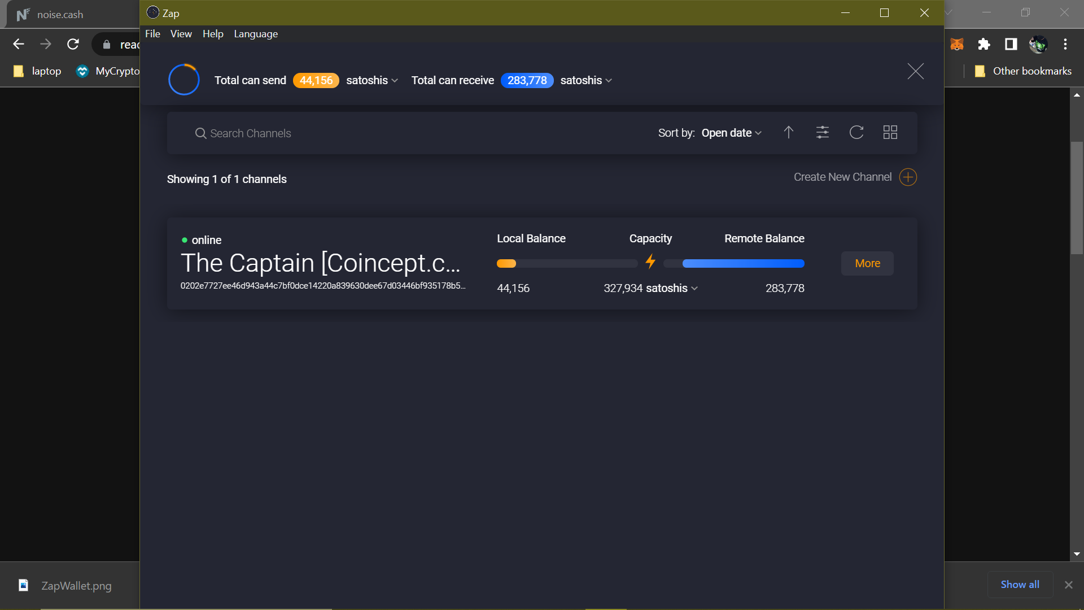Expand the Sort by Open date dropdown

(x=732, y=133)
